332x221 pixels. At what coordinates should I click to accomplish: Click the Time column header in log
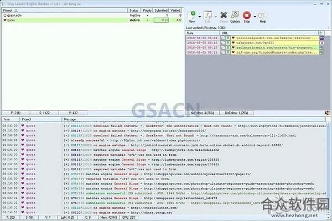[x=11, y=119]
